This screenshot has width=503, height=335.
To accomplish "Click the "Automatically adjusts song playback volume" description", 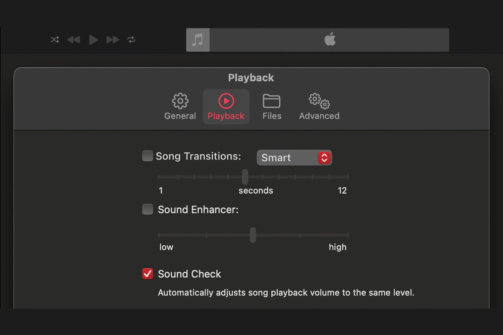I will click(x=286, y=292).
